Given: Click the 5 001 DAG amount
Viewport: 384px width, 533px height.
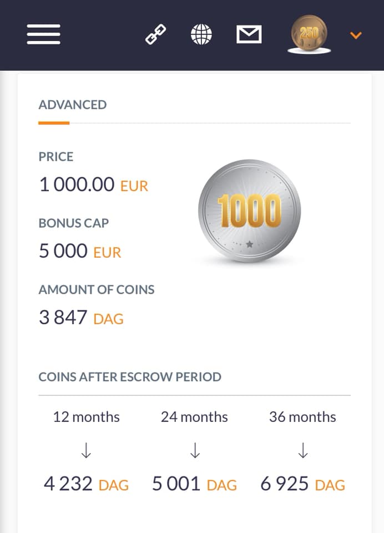Looking at the screenshot, I should click(194, 484).
